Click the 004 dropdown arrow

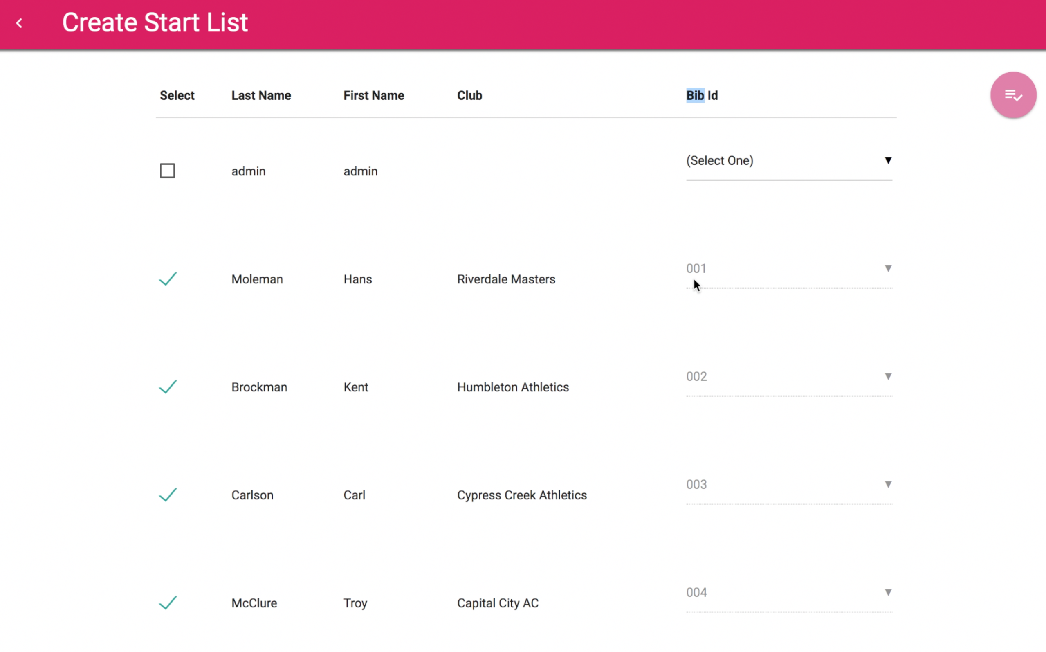888,592
